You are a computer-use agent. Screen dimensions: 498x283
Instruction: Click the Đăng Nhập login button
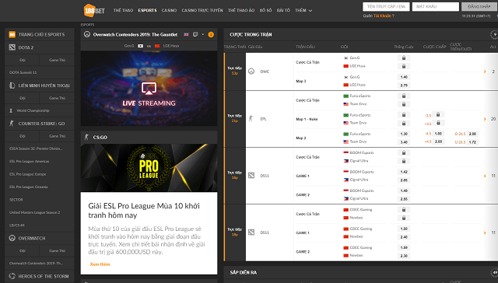[479, 6]
